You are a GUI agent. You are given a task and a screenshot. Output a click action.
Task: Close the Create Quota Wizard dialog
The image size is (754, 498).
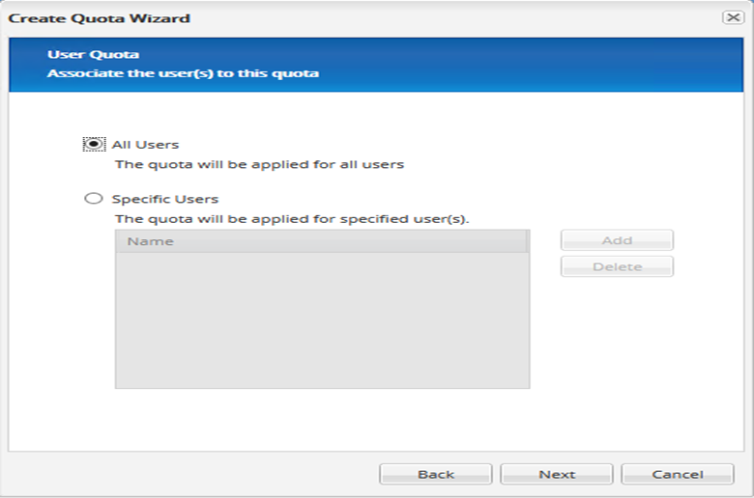pyautogui.click(x=732, y=17)
